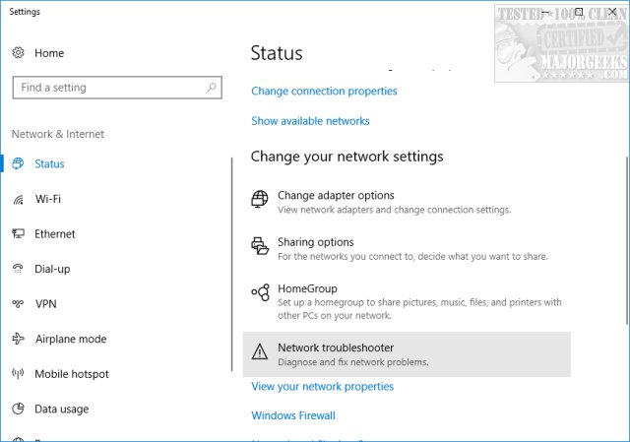Screen dimensions: 630x442
Task: Click the Data usage icon
Action: pyautogui.click(x=19, y=409)
